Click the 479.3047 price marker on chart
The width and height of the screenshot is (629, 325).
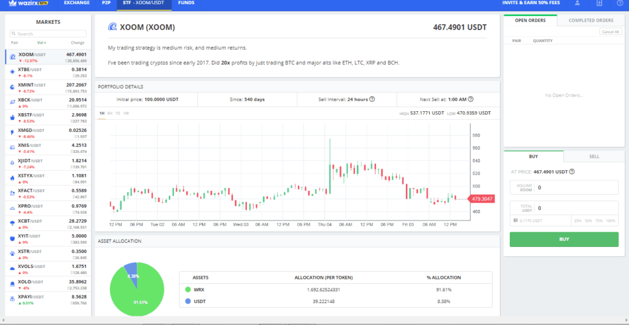pyautogui.click(x=482, y=198)
